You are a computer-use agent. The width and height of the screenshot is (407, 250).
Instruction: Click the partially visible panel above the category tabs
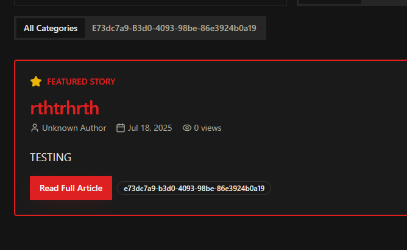(150, 2)
